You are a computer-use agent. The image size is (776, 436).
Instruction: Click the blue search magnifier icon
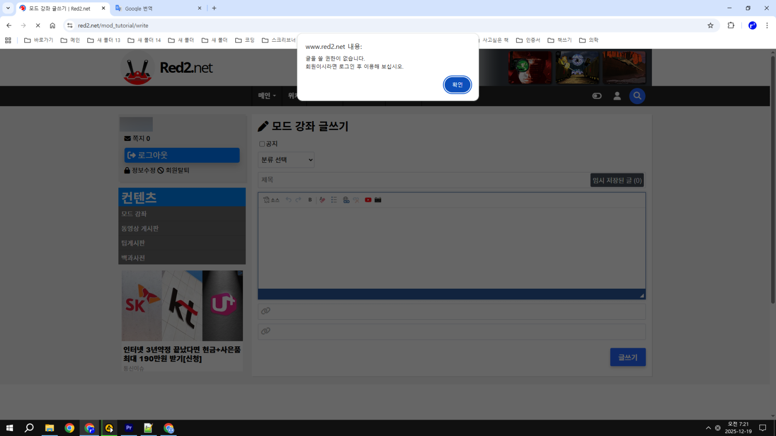pos(637,96)
